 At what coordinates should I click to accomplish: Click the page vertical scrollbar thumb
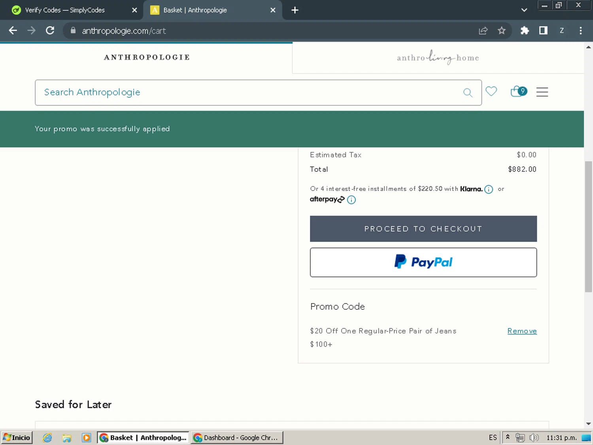pyautogui.click(x=588, y=227)
